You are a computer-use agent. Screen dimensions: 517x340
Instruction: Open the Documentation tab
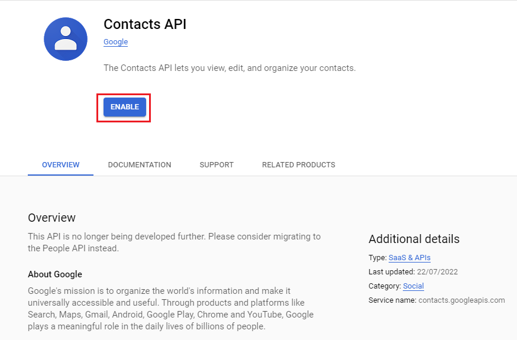pyautogui.click(x=140, y=165)
